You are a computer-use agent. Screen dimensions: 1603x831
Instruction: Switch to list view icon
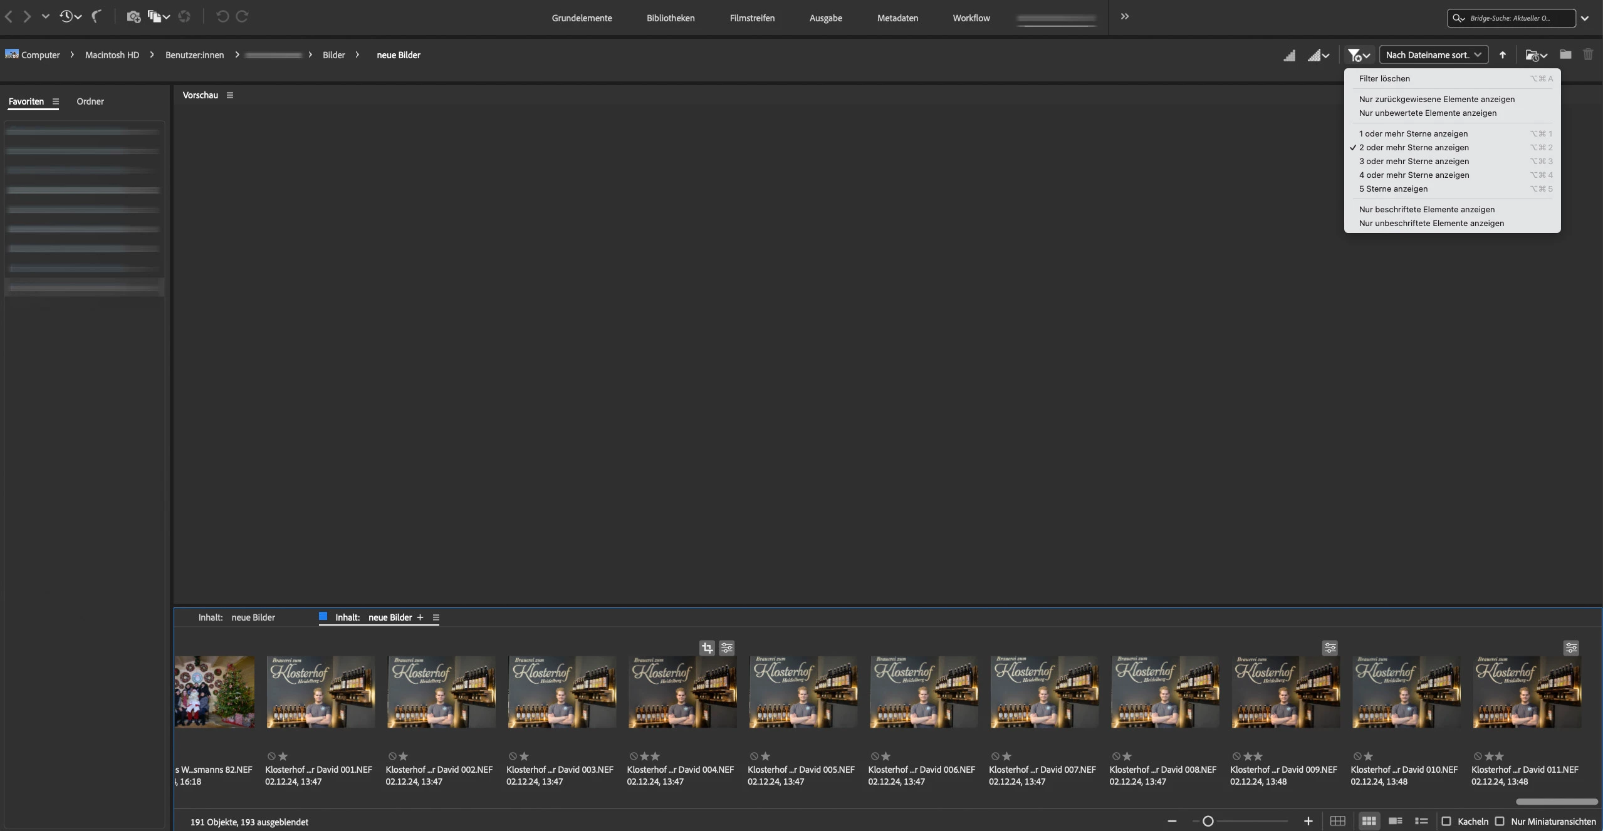pyautogui.click(x=1421, y=821)
